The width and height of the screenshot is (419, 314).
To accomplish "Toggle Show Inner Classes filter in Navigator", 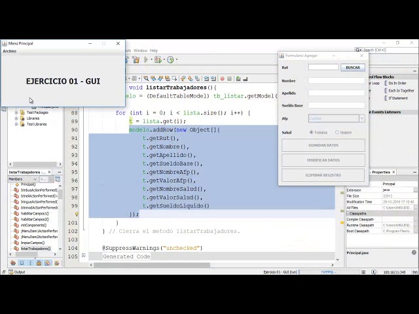I will pyautogui.click(x=48, y=263).
